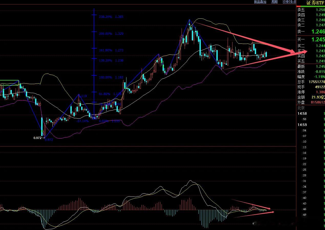Select the 卖五 price 1.250 row

pos(311,10)
